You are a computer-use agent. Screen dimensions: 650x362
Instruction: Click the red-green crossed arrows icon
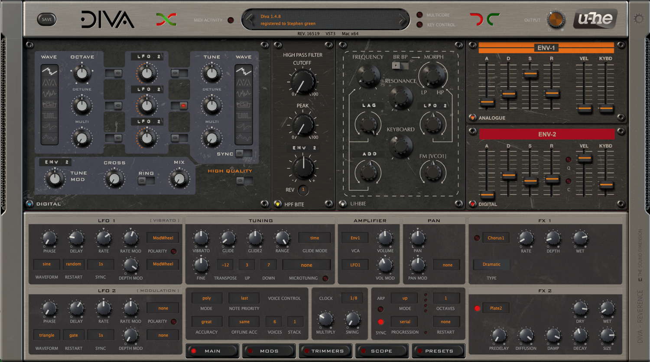(166, 19)
